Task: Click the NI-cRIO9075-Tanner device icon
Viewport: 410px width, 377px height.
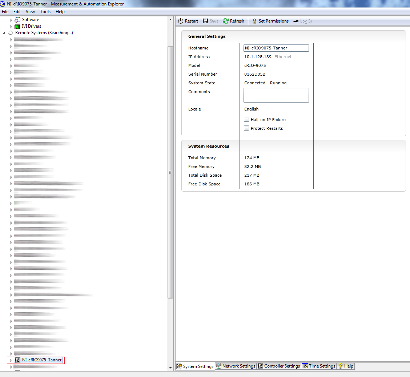Action: click(x=18, y=360)
